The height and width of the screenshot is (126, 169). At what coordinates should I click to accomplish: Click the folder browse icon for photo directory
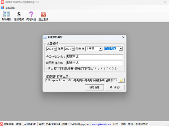tap(121, 81)
